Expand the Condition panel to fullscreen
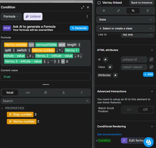This screenshot has width=156, height=148. [x=83, y=7]
